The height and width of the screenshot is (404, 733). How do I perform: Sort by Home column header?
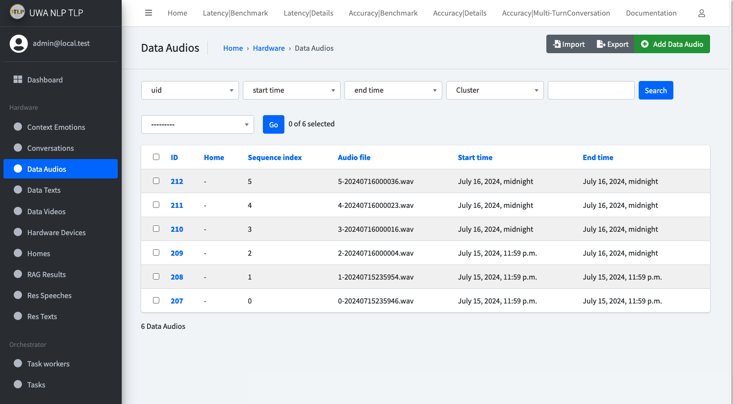click(214, 158)
